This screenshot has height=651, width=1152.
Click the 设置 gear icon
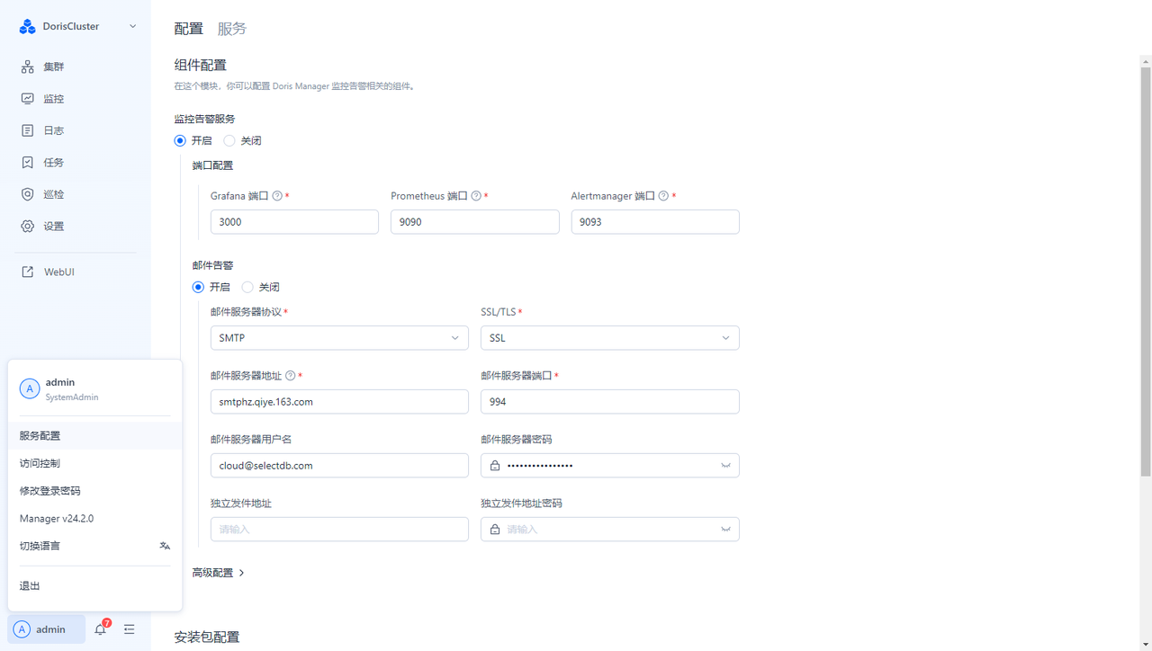28,226
